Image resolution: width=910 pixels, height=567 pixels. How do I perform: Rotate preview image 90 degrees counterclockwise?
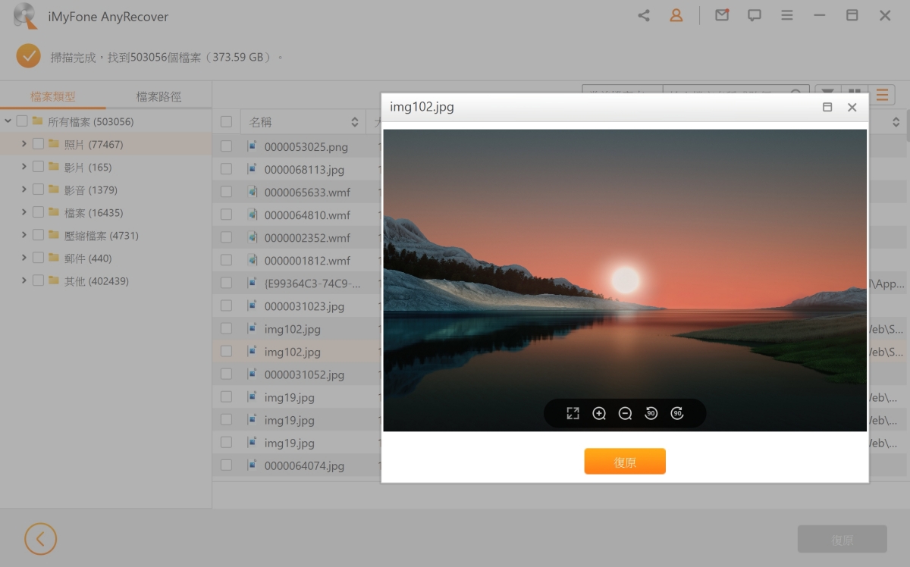point(651,413)
